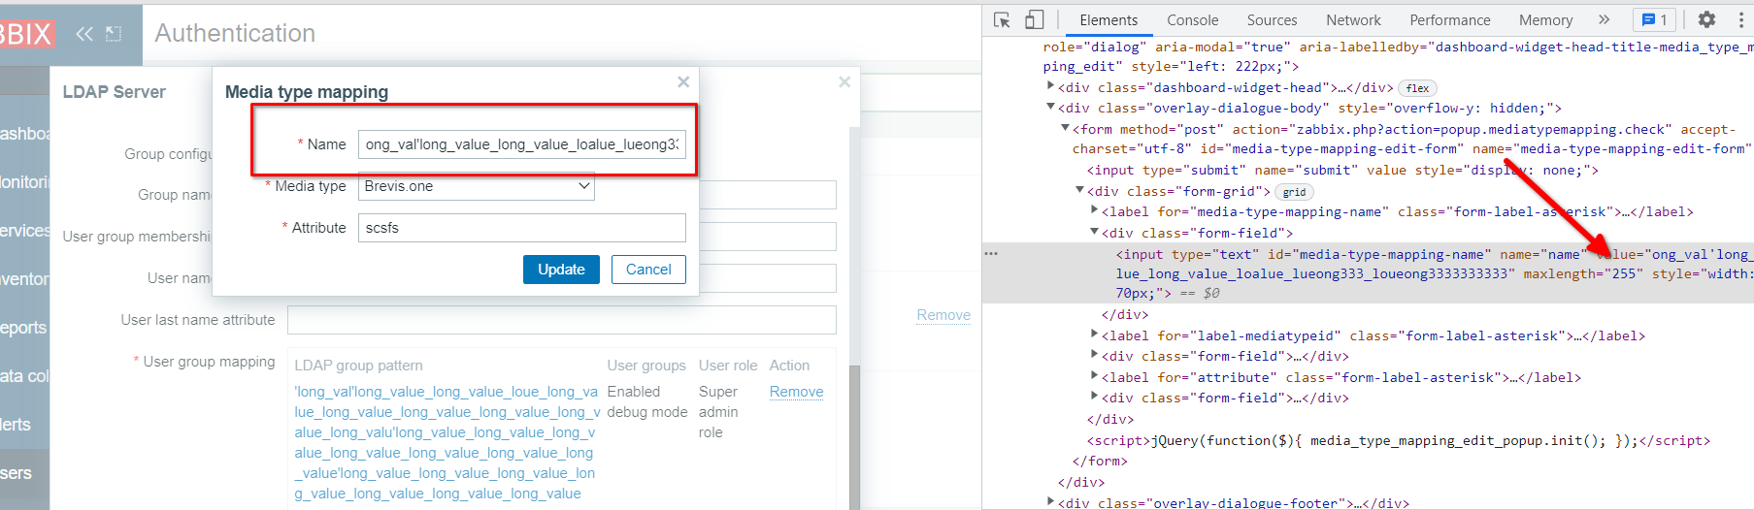Click the flex badge in Elements panel
The image size is (1754, 510).
point(1417,88)
